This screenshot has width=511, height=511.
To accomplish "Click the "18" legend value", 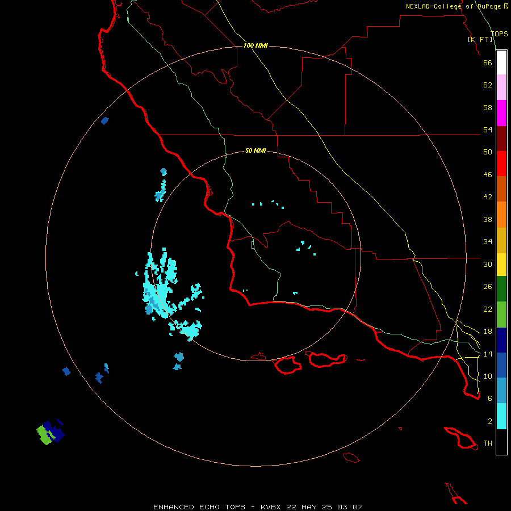I will tap(488, 332).
